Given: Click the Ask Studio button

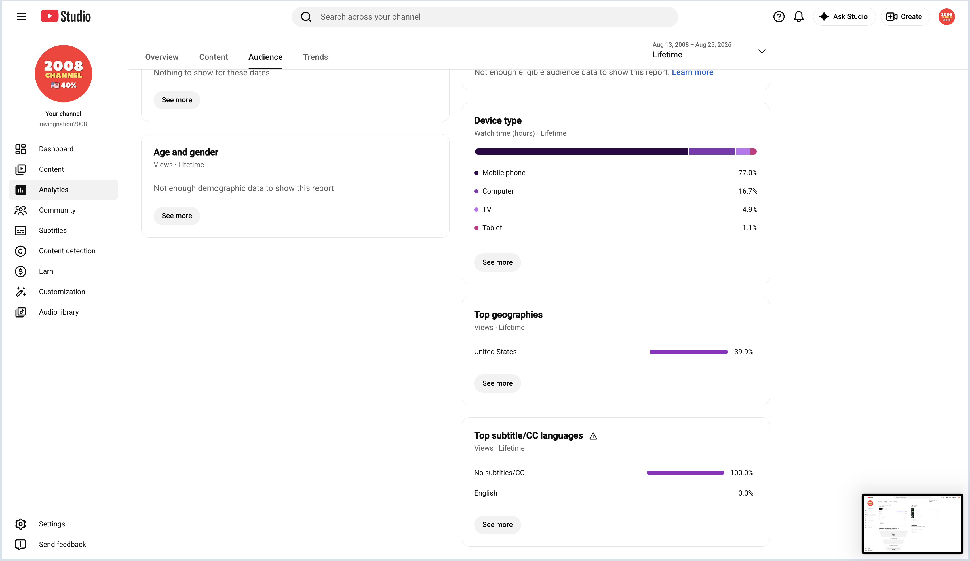Looking at the screenshot, I should 844,16.
